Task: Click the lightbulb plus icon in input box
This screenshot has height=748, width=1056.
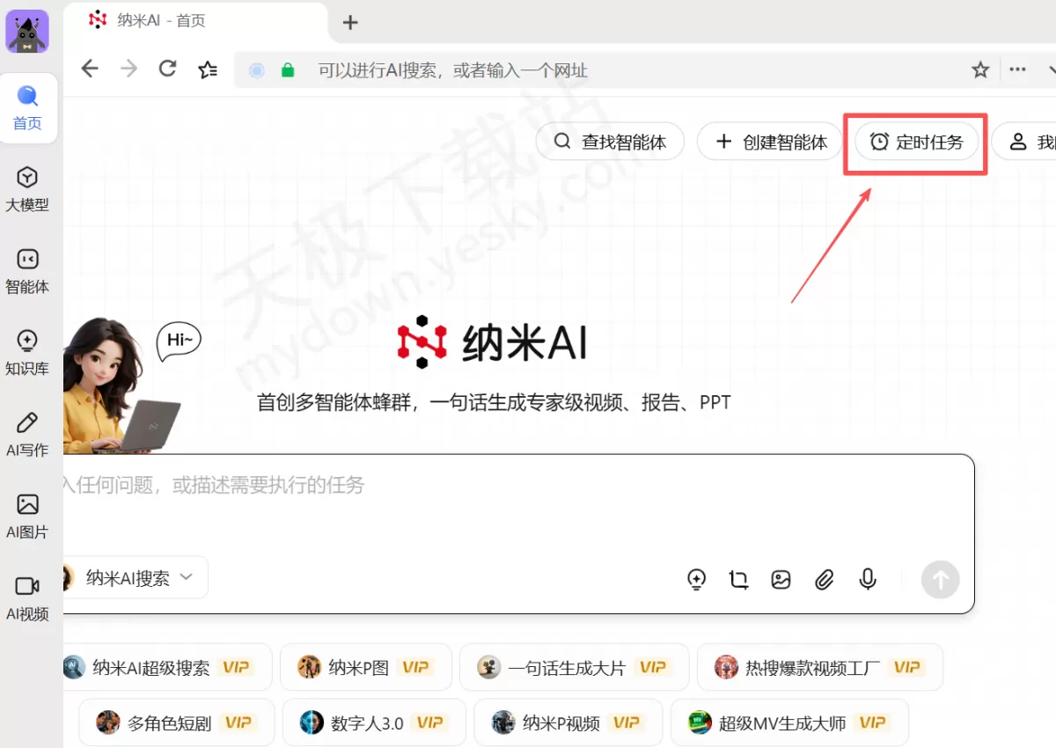Action: (696, 579)
